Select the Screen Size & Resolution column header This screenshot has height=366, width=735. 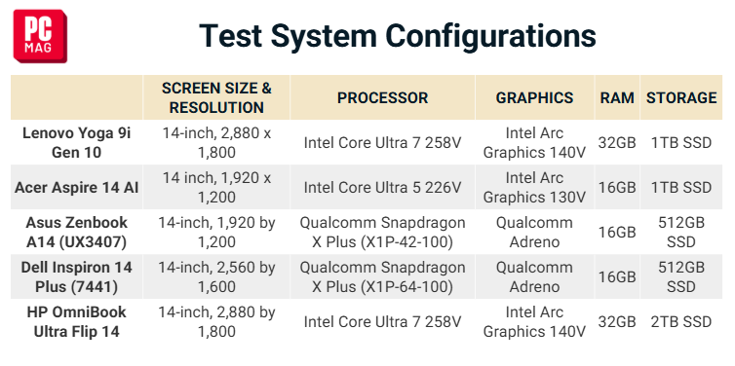(x=216, y=97)
